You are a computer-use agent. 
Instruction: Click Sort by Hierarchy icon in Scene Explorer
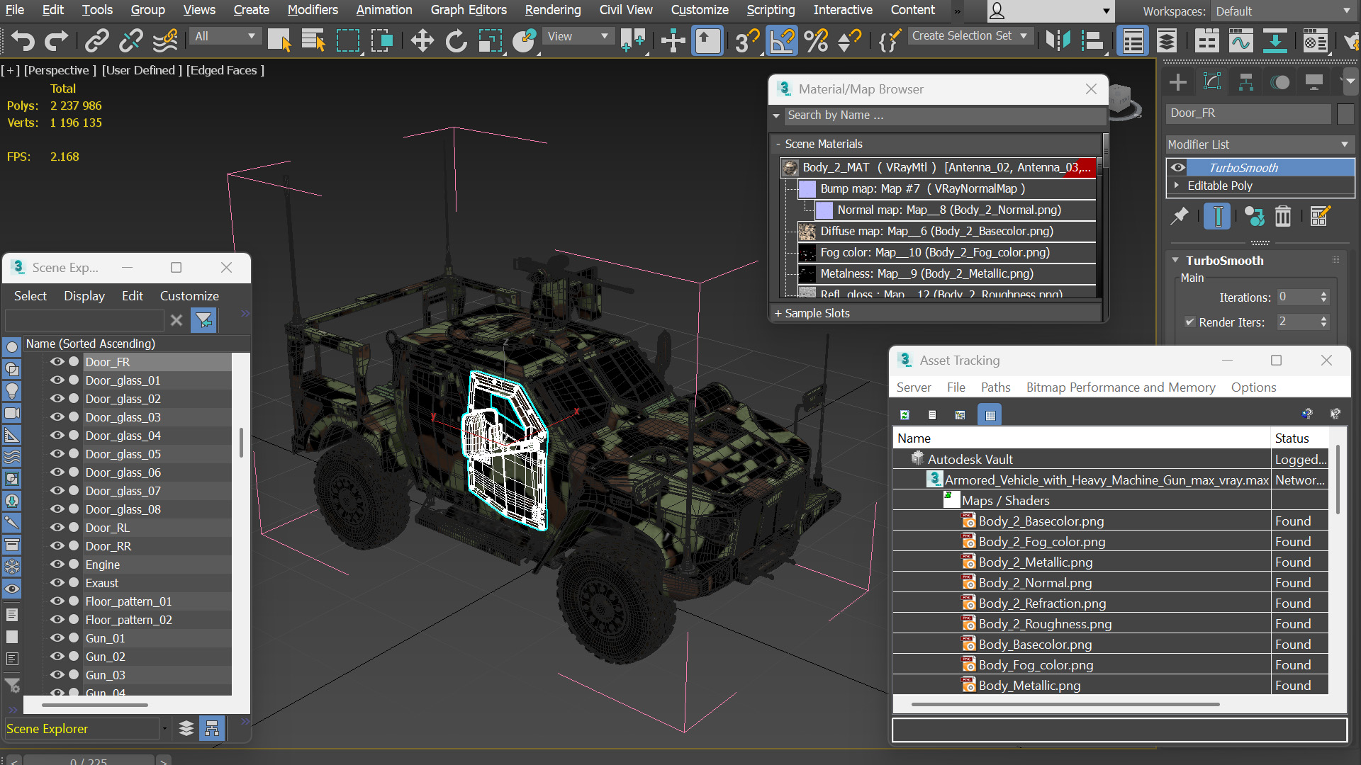[x=212, y=728]
